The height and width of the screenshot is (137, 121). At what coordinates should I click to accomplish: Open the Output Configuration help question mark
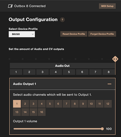[62, 20]
